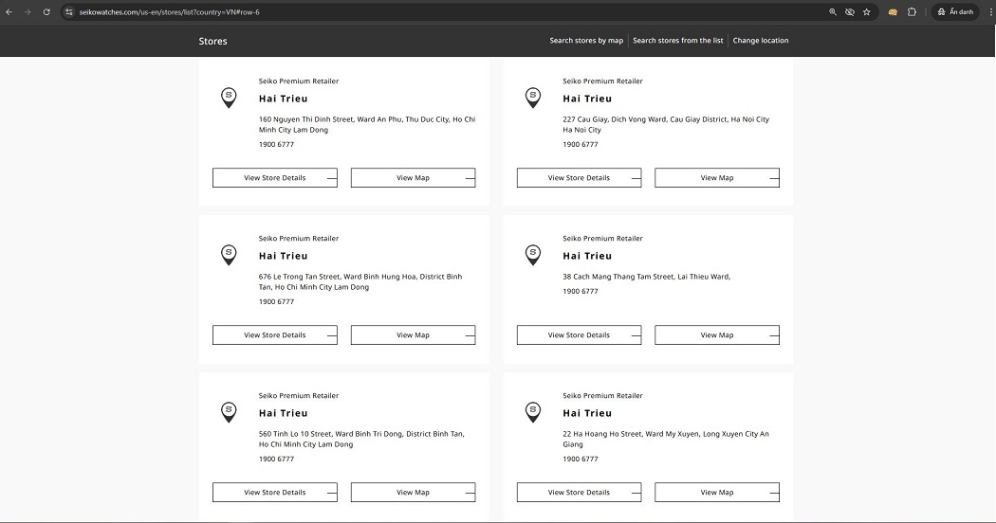
Task: Click the URL address bar text
Action: [169, 12]
